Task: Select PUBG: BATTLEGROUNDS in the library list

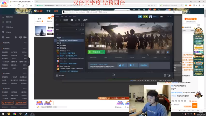Action: [69, 40]
